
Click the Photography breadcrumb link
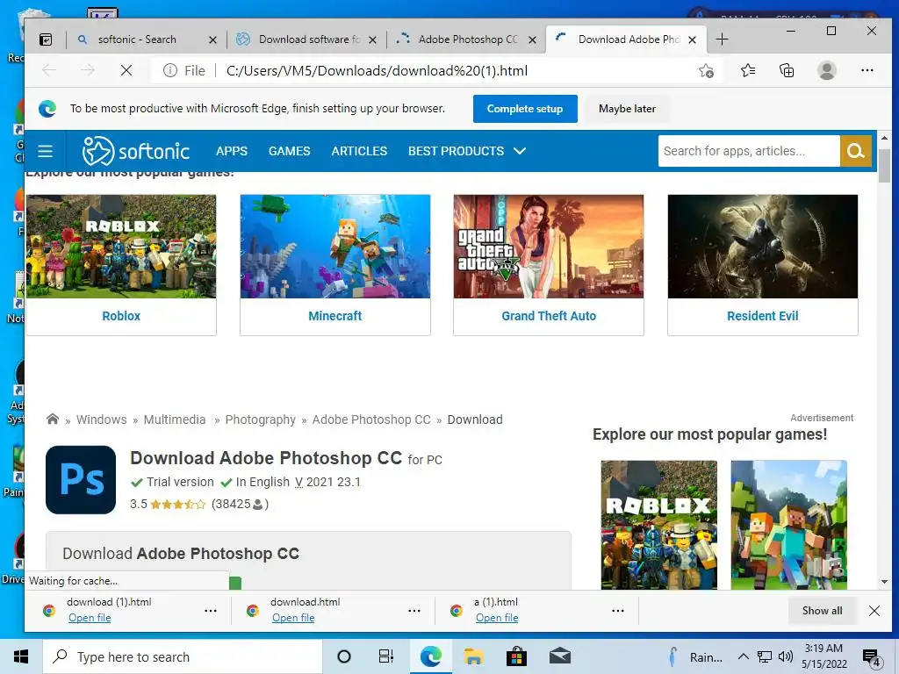(x=260, y=419)
